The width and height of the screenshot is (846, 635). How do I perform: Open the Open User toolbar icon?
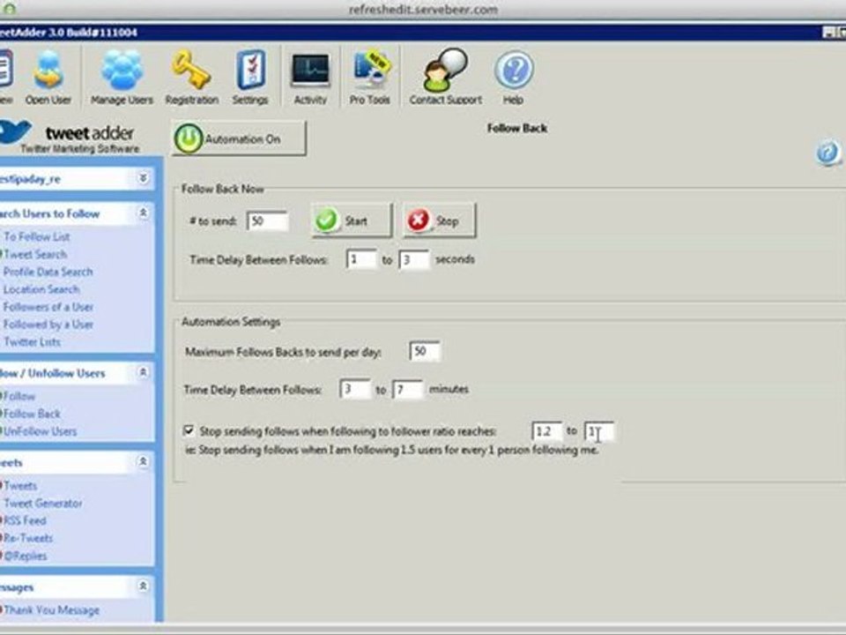point(48,78)
